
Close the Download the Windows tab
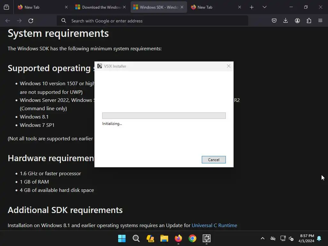pos(124,7)
